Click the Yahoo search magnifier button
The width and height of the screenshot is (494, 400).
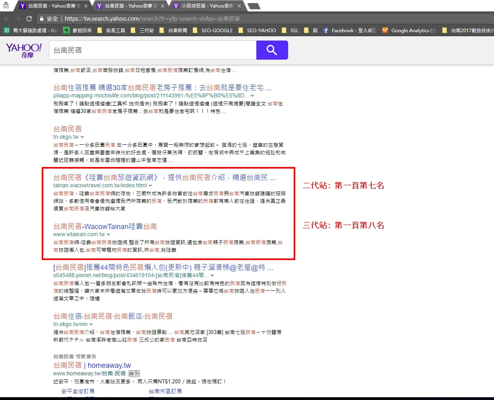coord(272,50)
